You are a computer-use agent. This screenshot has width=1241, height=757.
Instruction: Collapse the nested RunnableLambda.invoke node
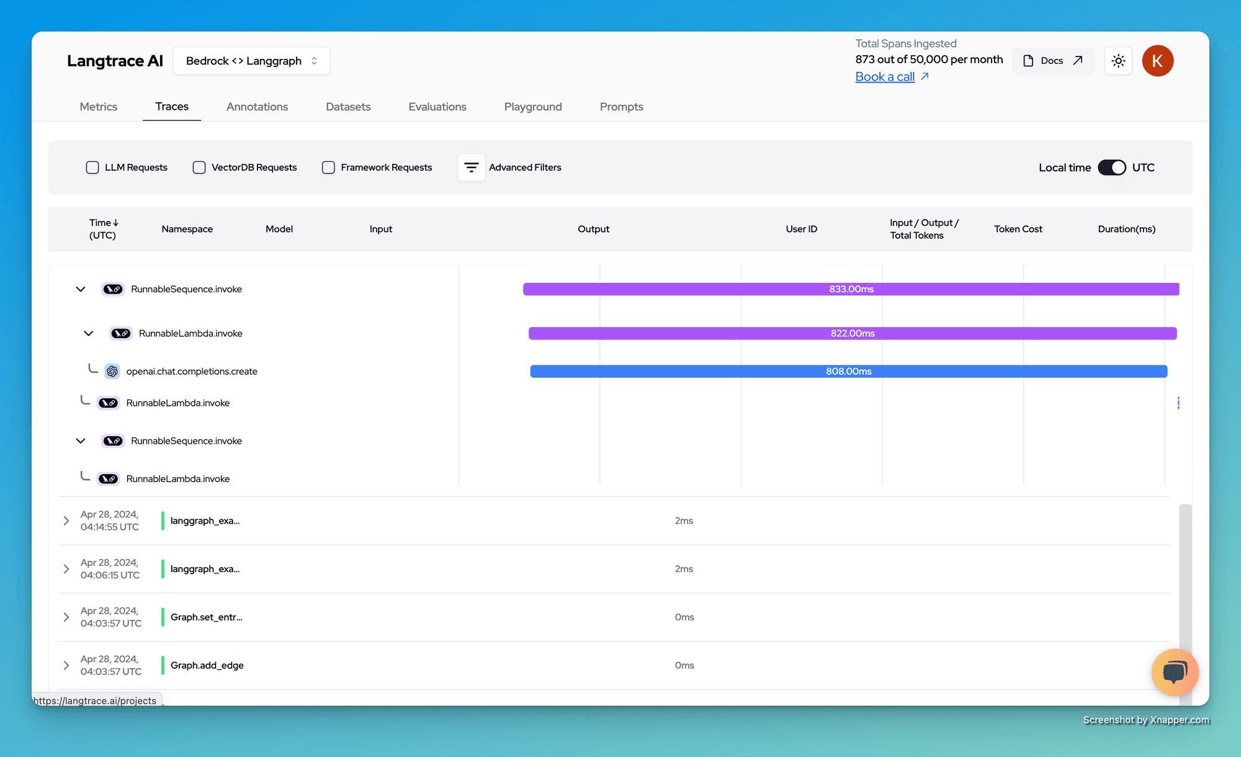coord(89,333)
